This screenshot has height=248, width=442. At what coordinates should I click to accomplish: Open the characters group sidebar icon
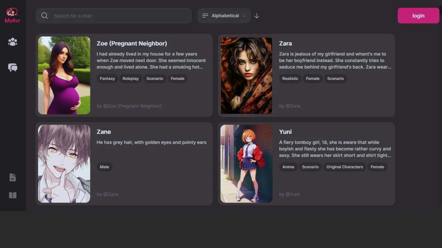coord(13,42)
